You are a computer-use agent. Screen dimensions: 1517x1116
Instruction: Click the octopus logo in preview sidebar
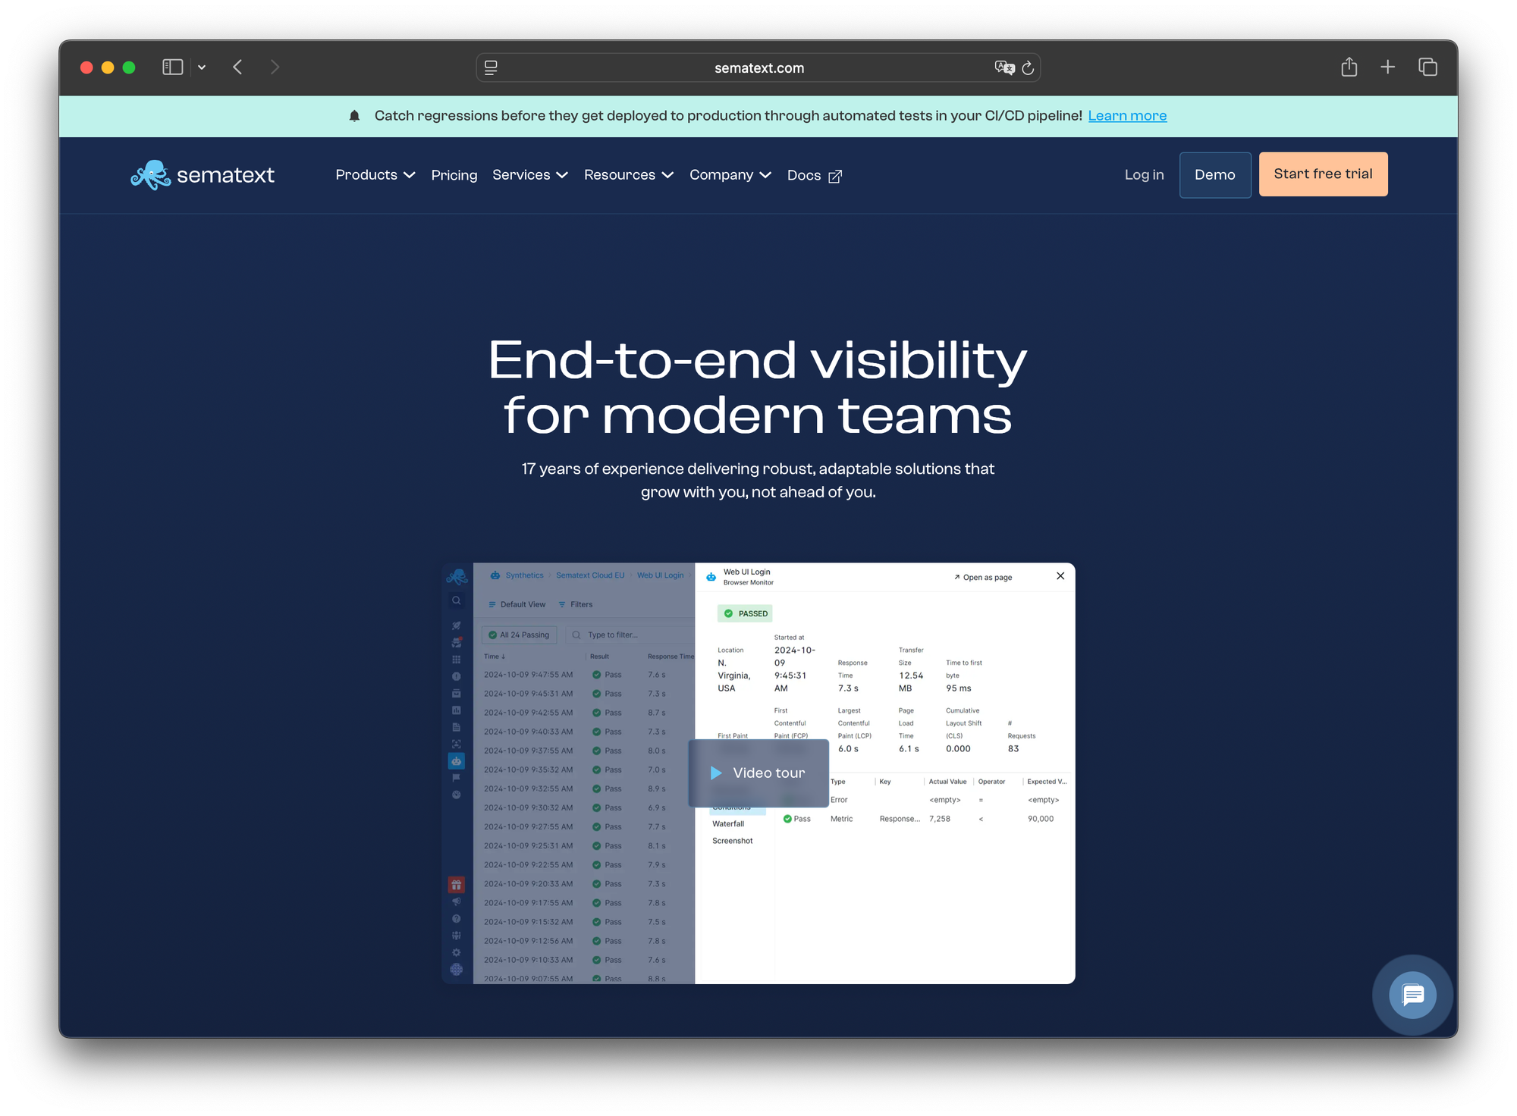[x=457, y=577]
